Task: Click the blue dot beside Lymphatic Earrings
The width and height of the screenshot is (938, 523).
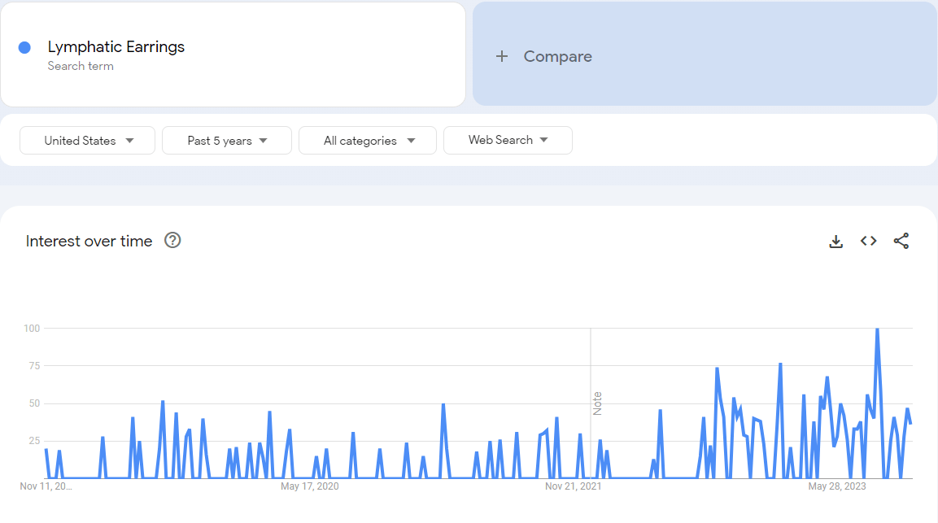Action: tap(24, 47)
